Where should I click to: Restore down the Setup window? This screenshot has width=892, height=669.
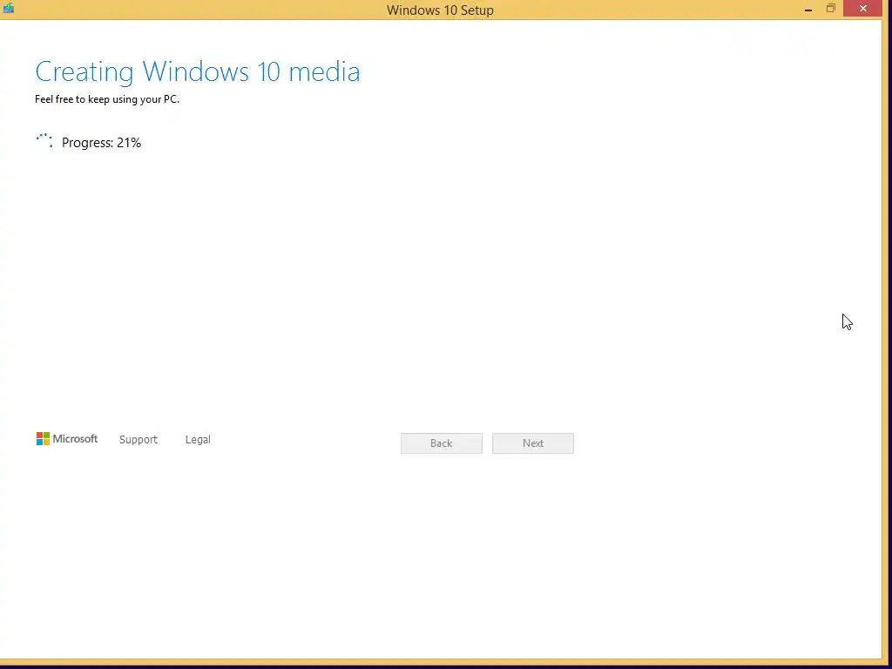pos(830,9)
